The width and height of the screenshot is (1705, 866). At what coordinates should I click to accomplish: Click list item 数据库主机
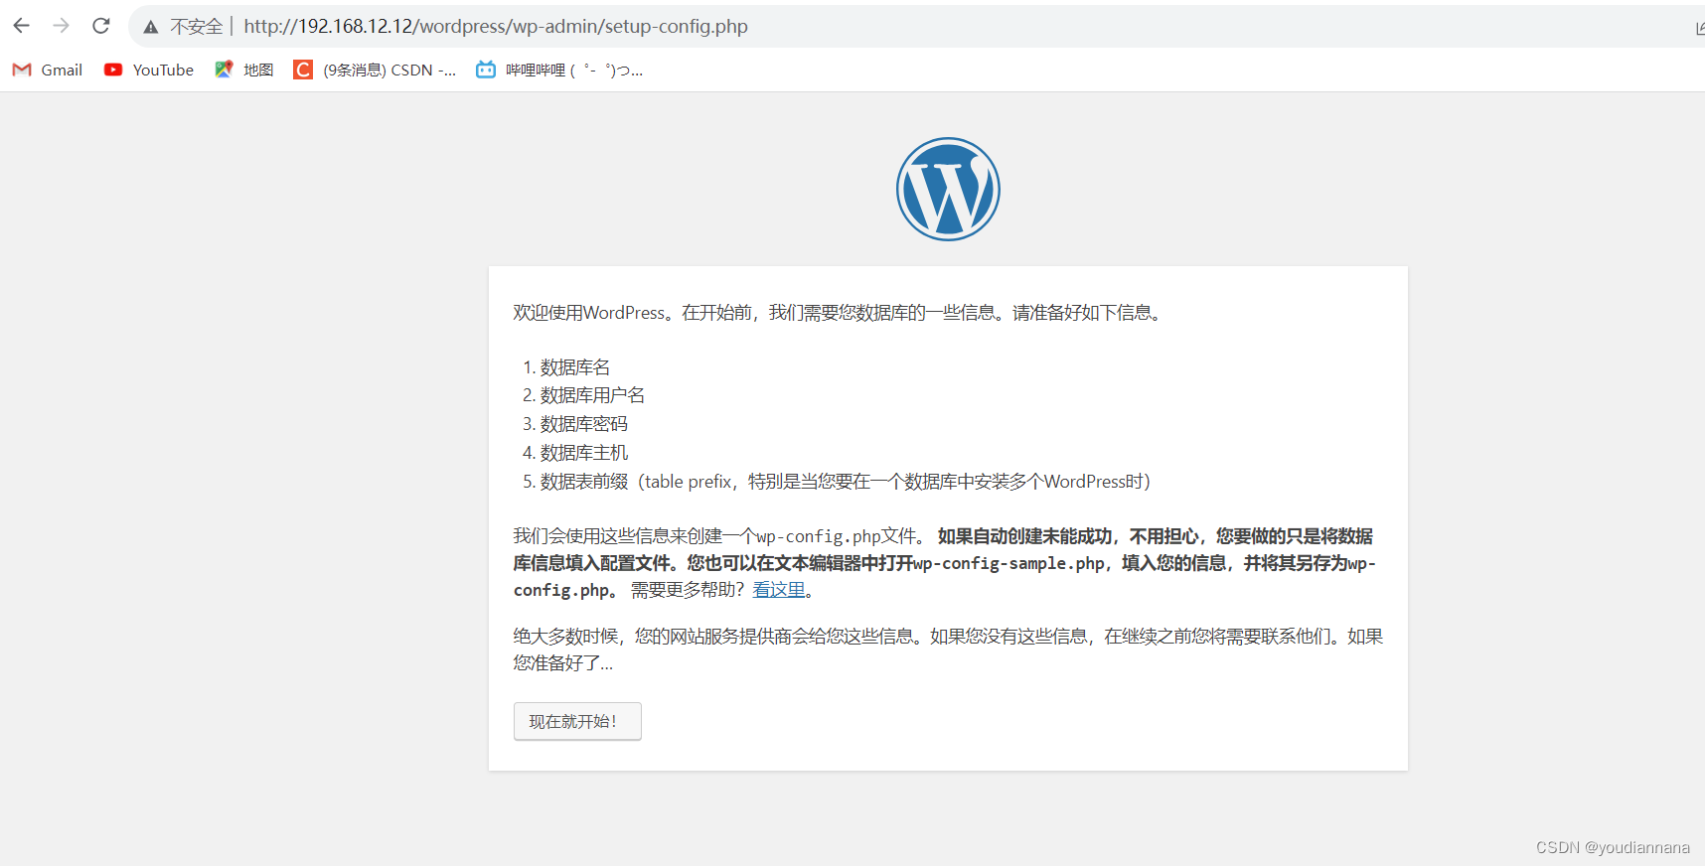(584, 453)
